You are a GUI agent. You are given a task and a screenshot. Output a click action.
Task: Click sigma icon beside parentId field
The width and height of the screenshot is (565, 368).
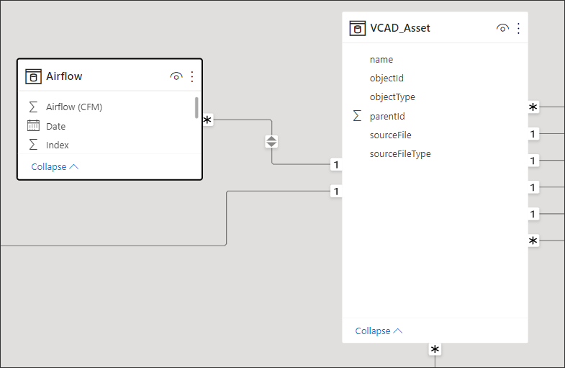point(357,116)
